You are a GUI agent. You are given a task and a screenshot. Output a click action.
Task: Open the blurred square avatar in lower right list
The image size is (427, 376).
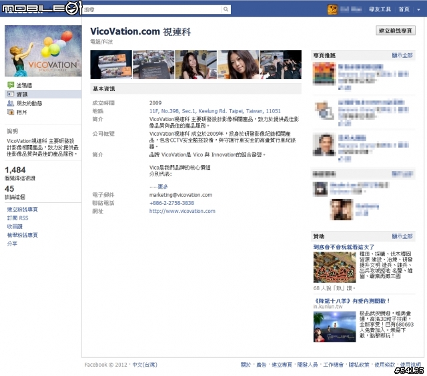[x=320, y=189]
